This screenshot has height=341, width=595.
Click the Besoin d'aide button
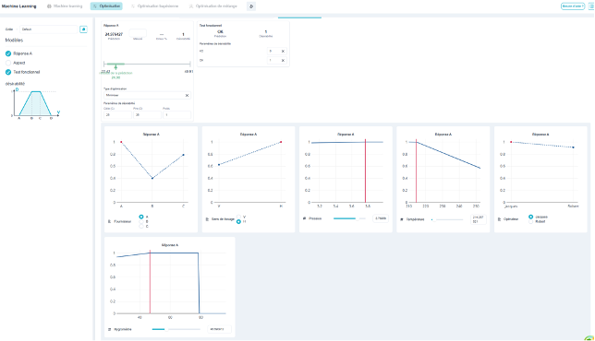573,6
